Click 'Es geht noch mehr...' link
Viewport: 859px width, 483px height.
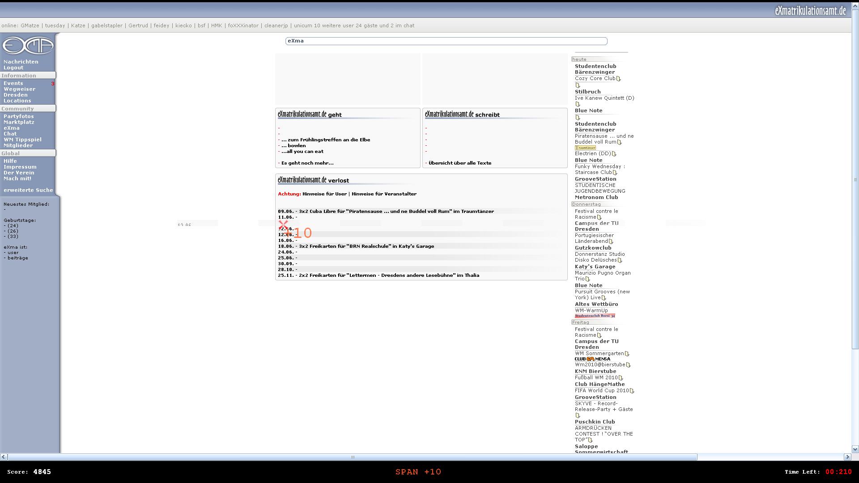tap(307, 163)
